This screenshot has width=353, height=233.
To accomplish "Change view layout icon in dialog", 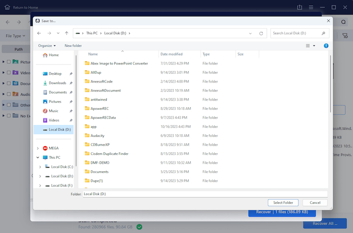I will [x=308, y=46].
